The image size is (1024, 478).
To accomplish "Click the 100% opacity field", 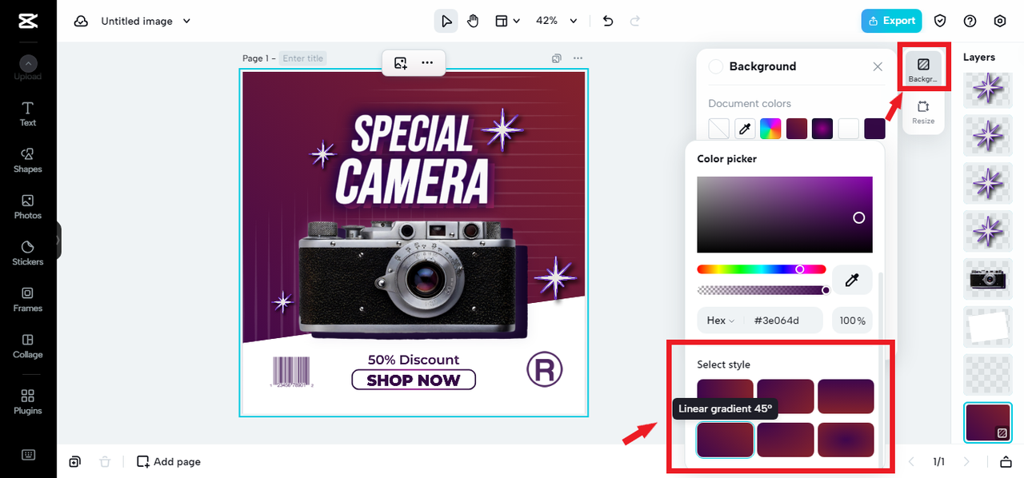I will pyautogui.click(x=852, y=321).
